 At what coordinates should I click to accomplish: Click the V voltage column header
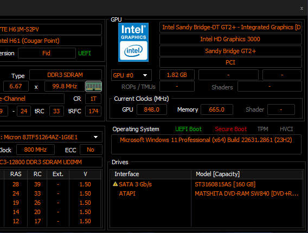85,174
